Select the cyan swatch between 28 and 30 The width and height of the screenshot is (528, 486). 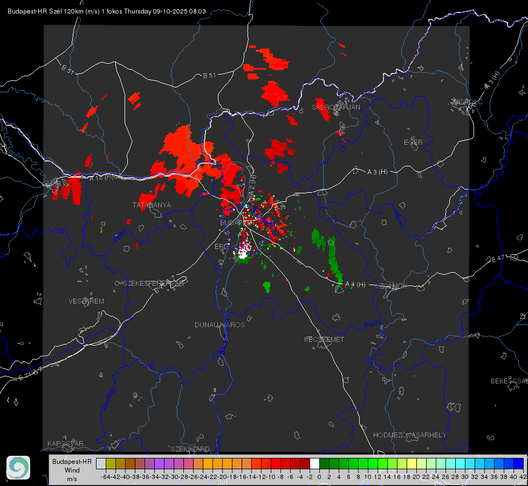click(x=461, y=464)
